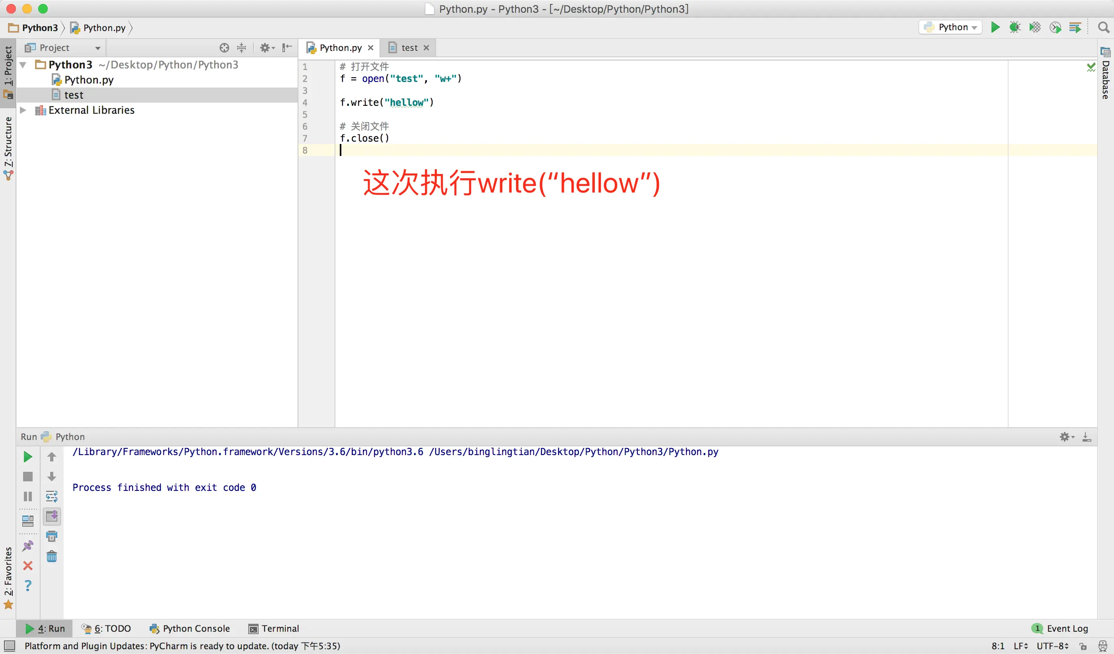
Task: Run with Coverage from the top toolbar
Action: 1035,27
